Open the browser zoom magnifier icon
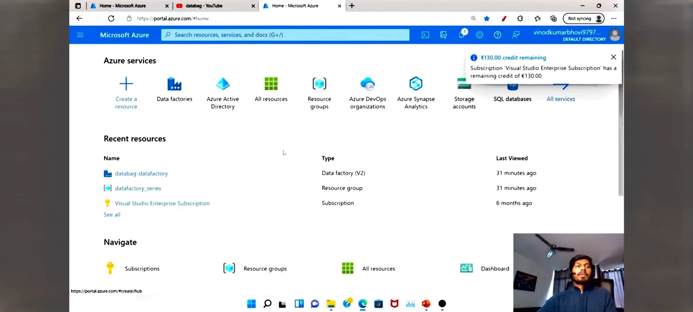 coord(473,19)
